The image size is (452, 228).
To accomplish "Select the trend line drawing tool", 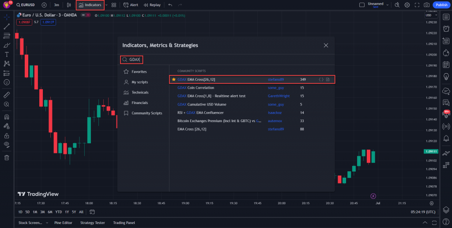I will 7,27.
